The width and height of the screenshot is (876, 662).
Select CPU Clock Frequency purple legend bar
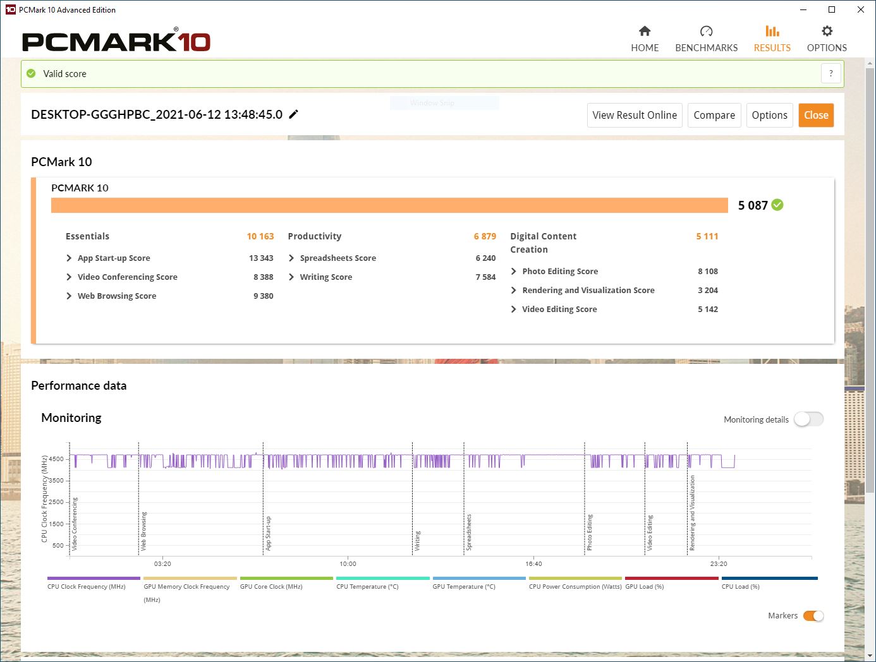(x=94, y=578)
